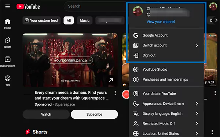The height and width of the screenshot is (137, 220).
Task: Select the All filter chip
Action: (x=69, y=21)
